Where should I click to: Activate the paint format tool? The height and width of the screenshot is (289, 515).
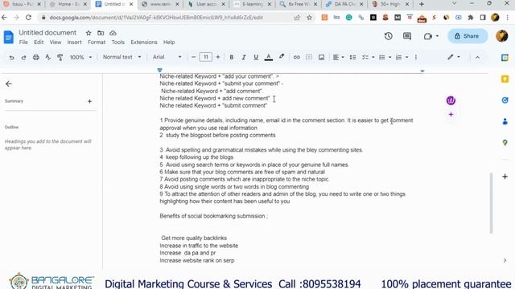[60, 57]
